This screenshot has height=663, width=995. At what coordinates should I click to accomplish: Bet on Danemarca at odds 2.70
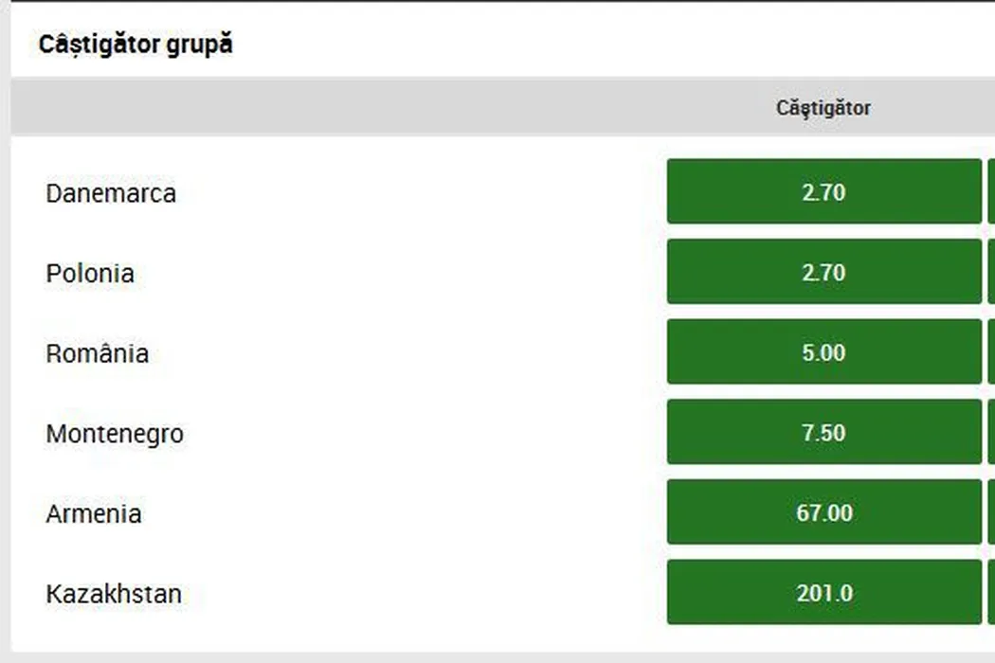pyautogui.click(x=823, y=192)
